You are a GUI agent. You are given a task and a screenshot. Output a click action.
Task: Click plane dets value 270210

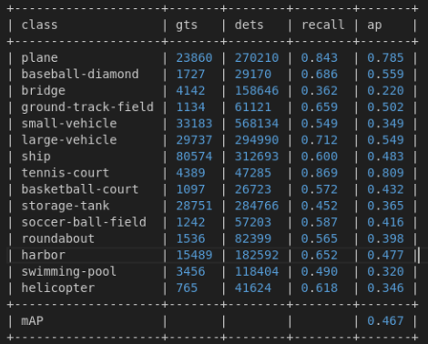click(x=257, y=58)
